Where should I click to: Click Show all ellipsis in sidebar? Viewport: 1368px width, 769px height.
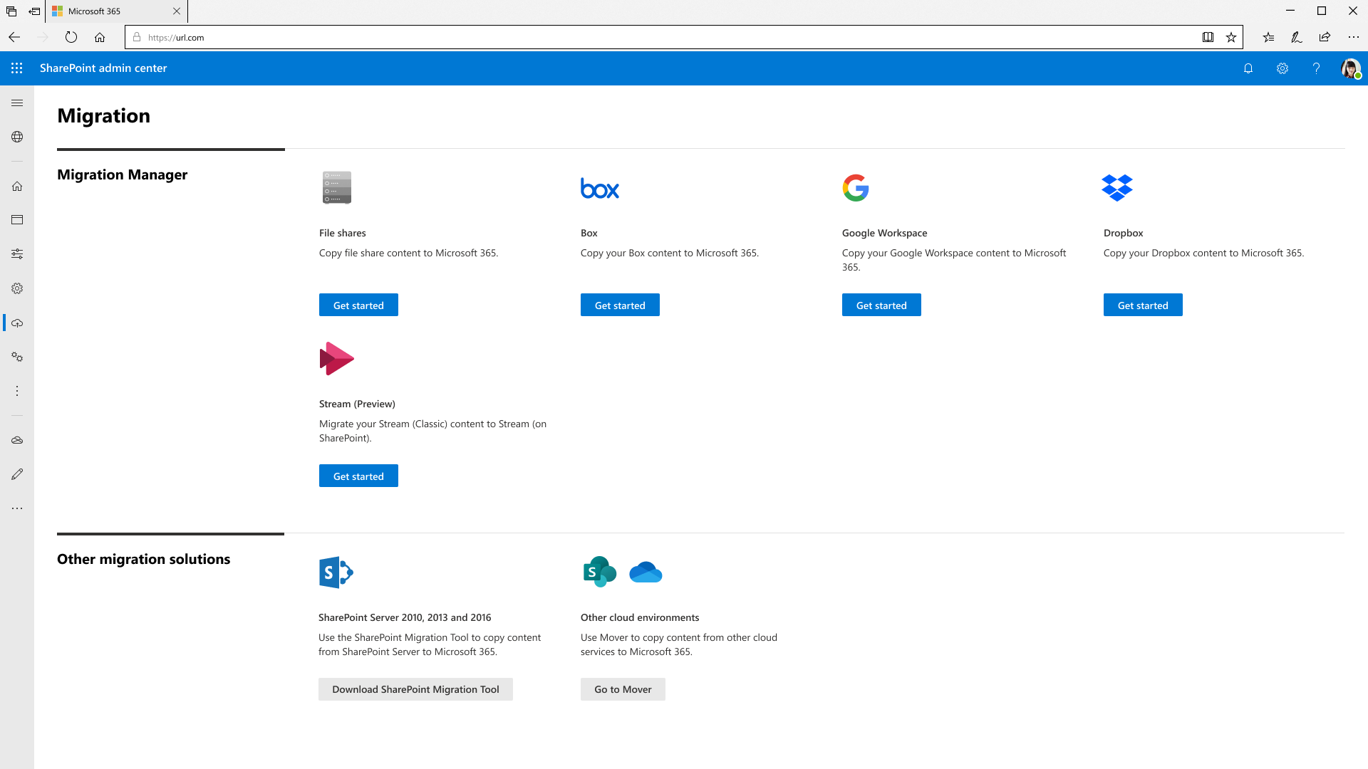[17, 508]
